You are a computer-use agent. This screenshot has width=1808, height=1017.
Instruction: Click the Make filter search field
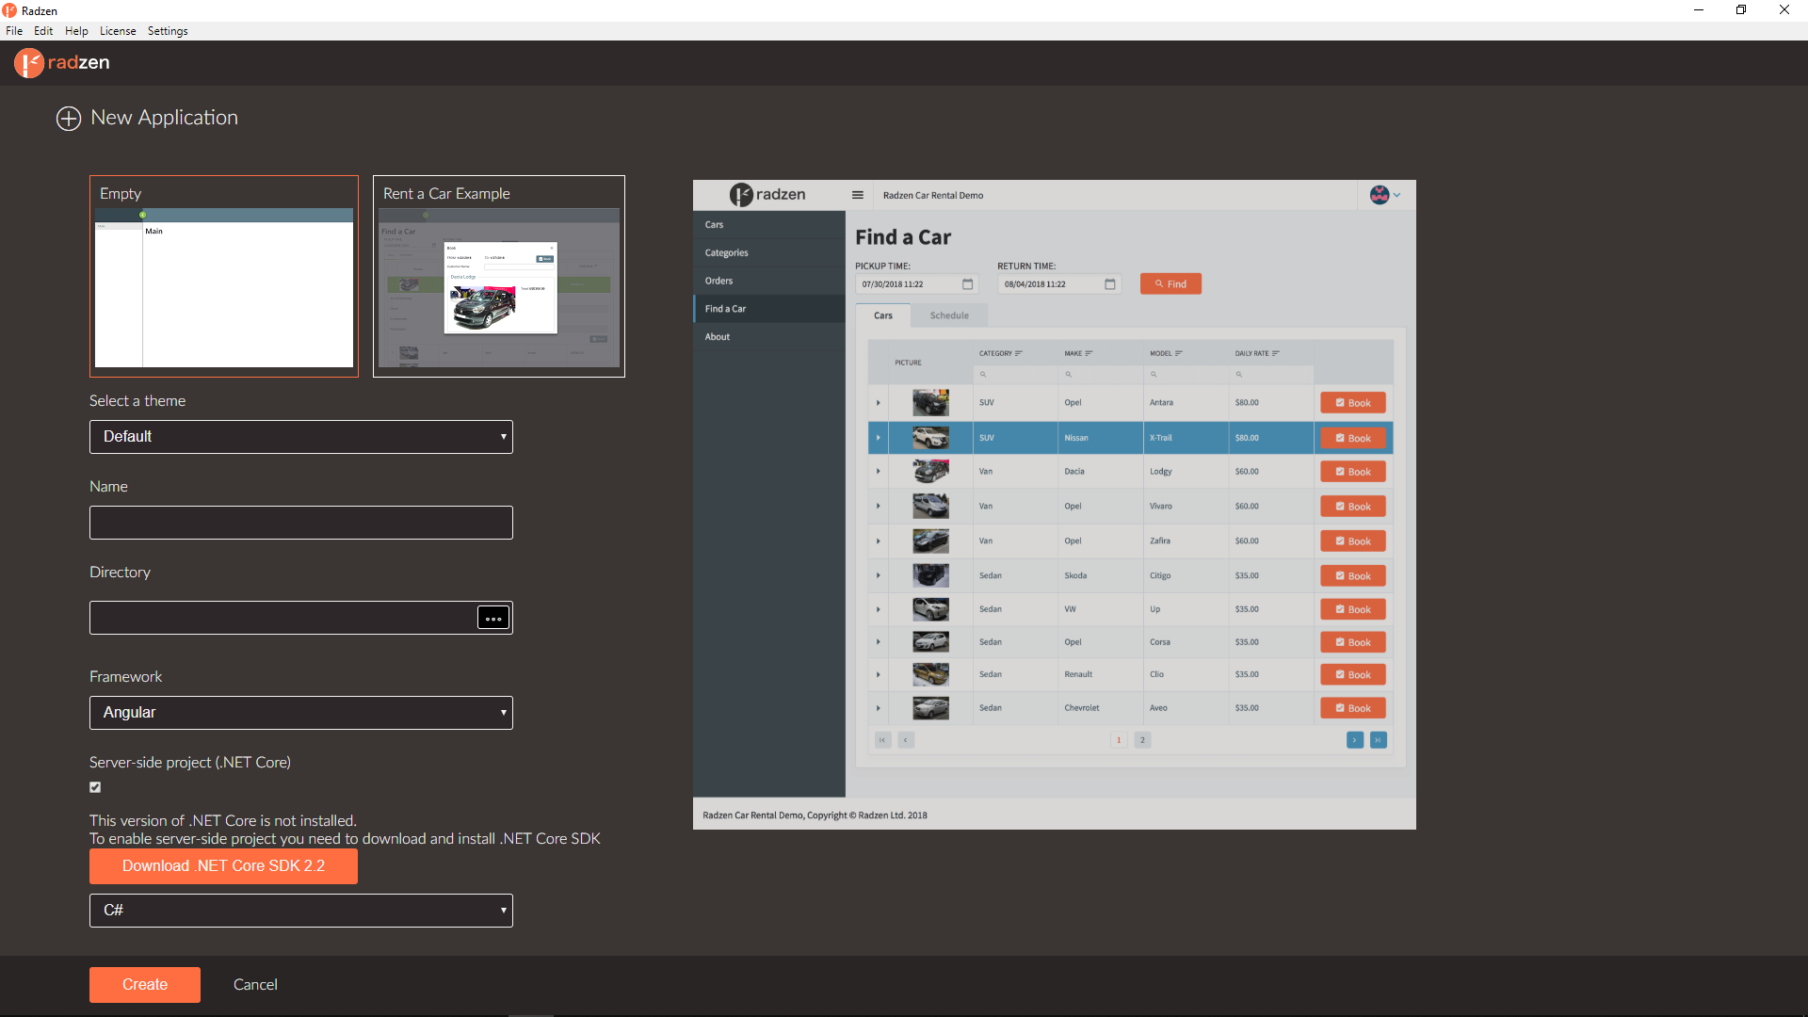pos(1101,375)
